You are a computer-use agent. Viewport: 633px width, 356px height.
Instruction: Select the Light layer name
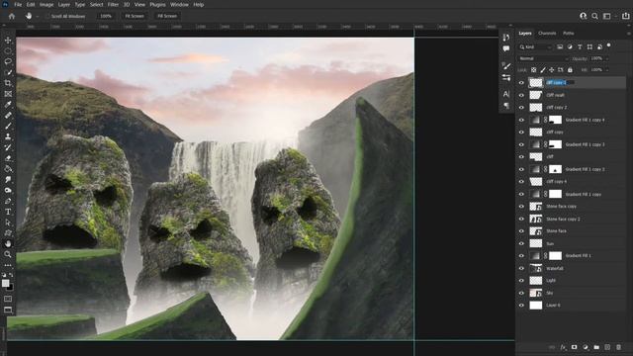(x=551, y=281)
